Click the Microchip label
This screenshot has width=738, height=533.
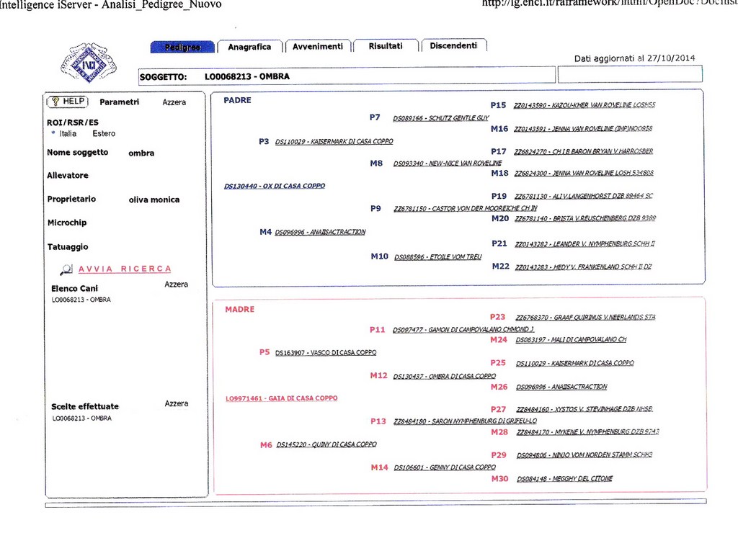coord(67,223)
